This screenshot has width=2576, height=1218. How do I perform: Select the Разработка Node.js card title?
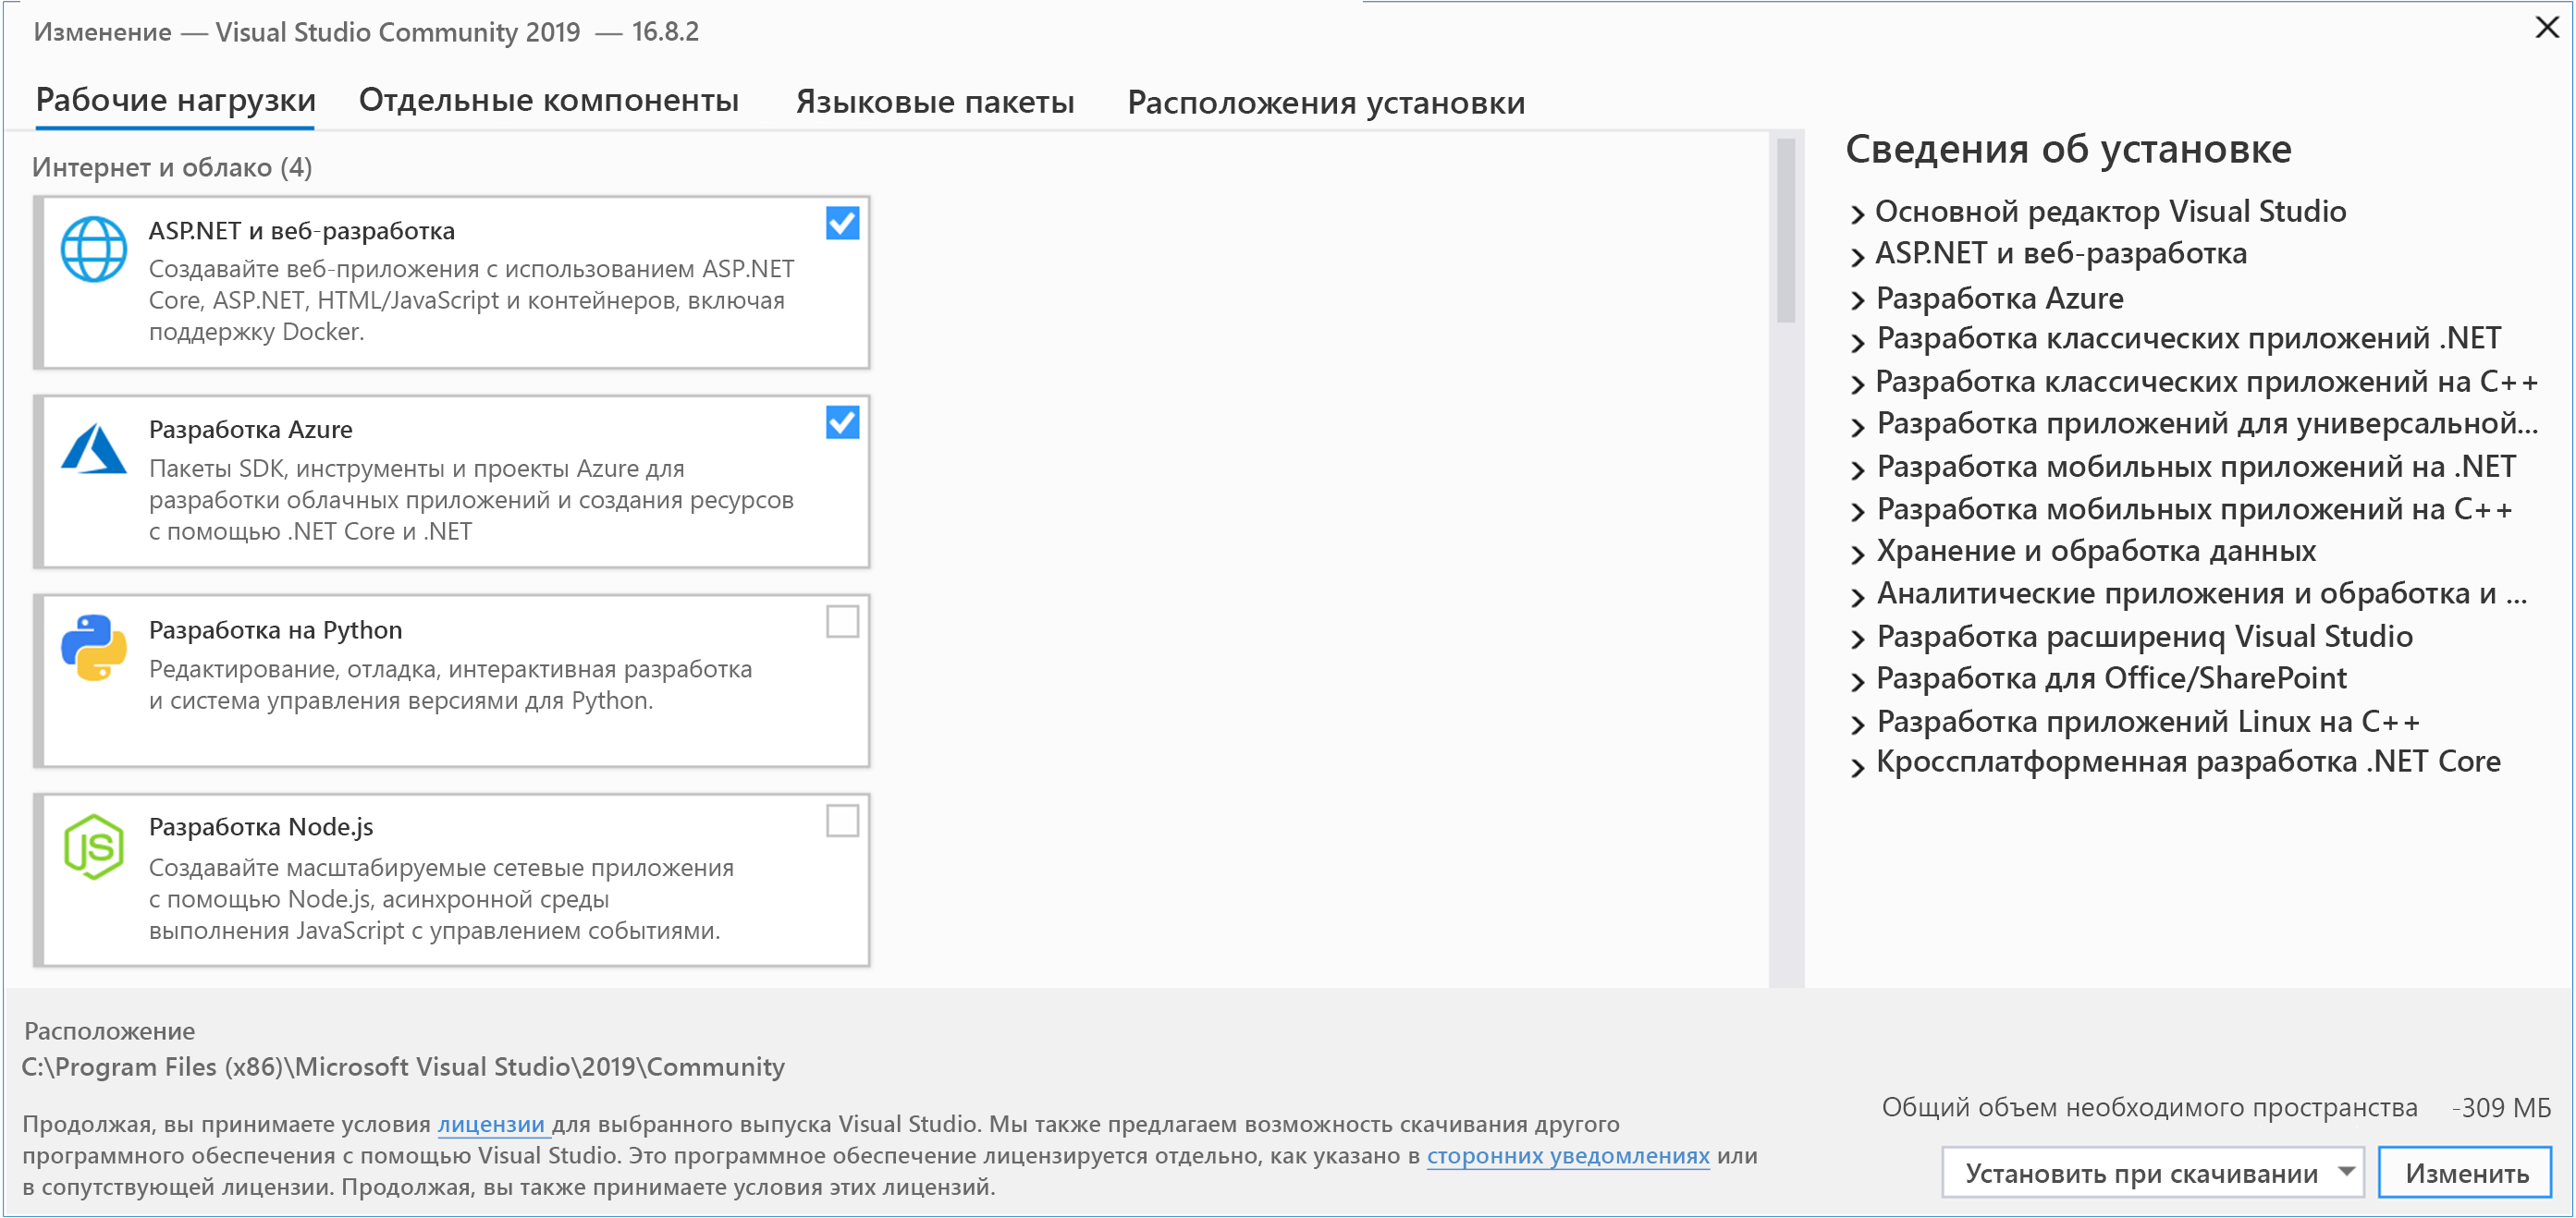pyautogui.click(x=260, y=827)
